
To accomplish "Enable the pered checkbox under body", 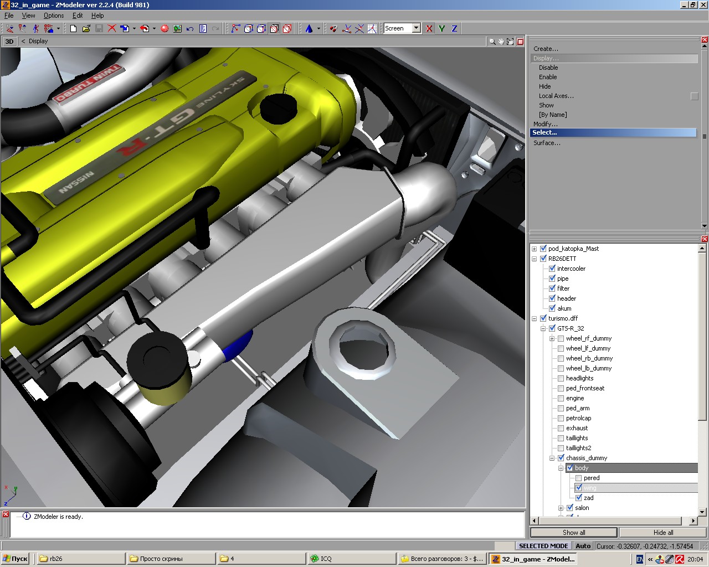I will click(579, 478).
